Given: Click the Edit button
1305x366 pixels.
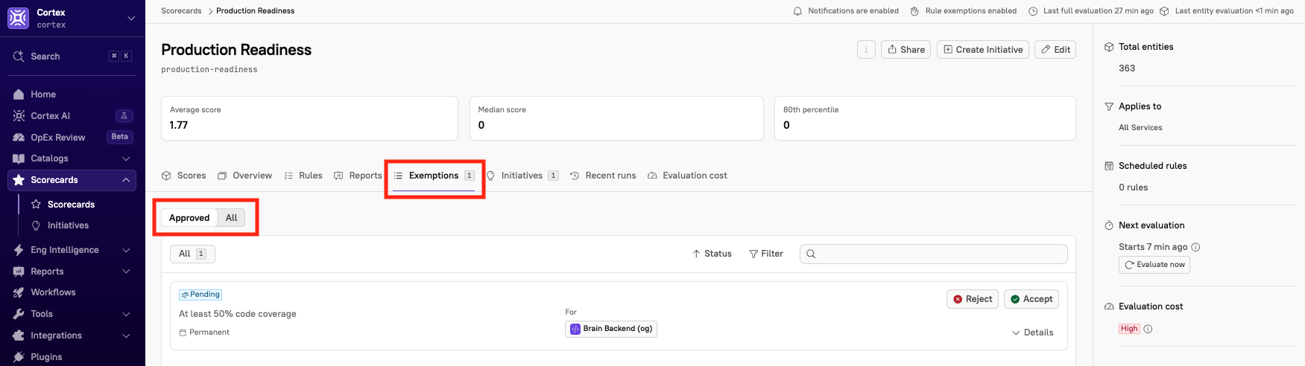Looking at the screenshot, I should 1055,50.
